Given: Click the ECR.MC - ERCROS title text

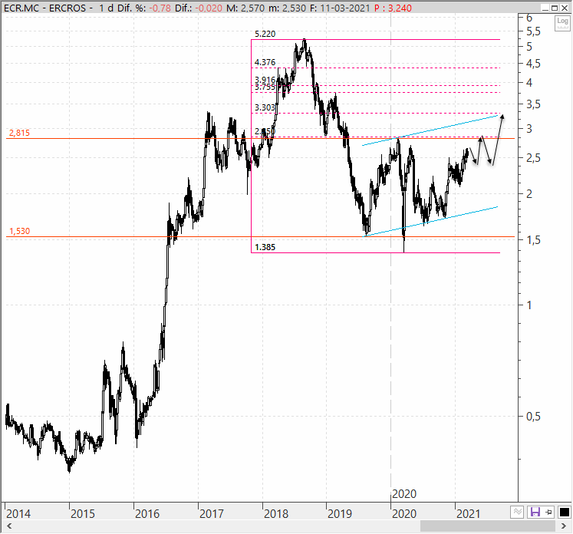Looking at the screenshot, I should tap(45, 8).
